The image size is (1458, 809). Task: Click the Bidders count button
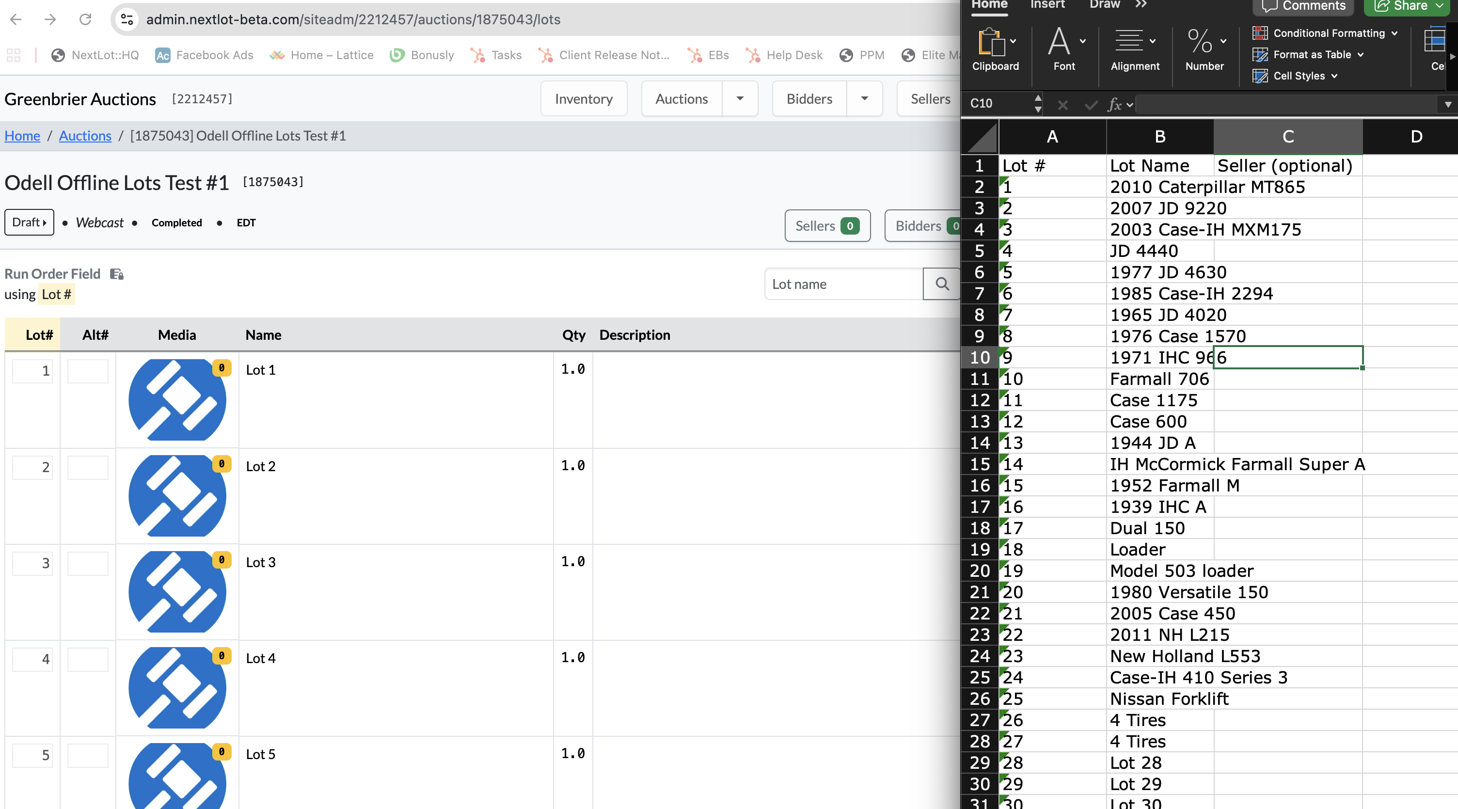(923, 226)
